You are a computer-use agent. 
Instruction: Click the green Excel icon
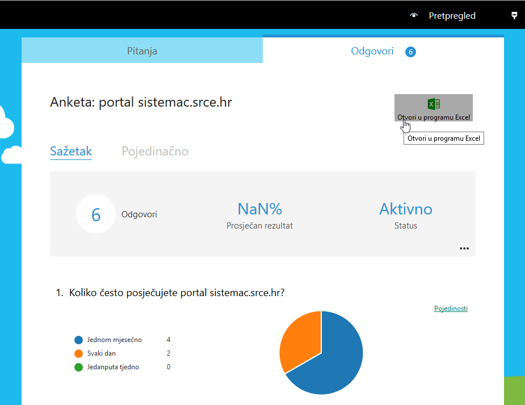(x=434, y=104)
